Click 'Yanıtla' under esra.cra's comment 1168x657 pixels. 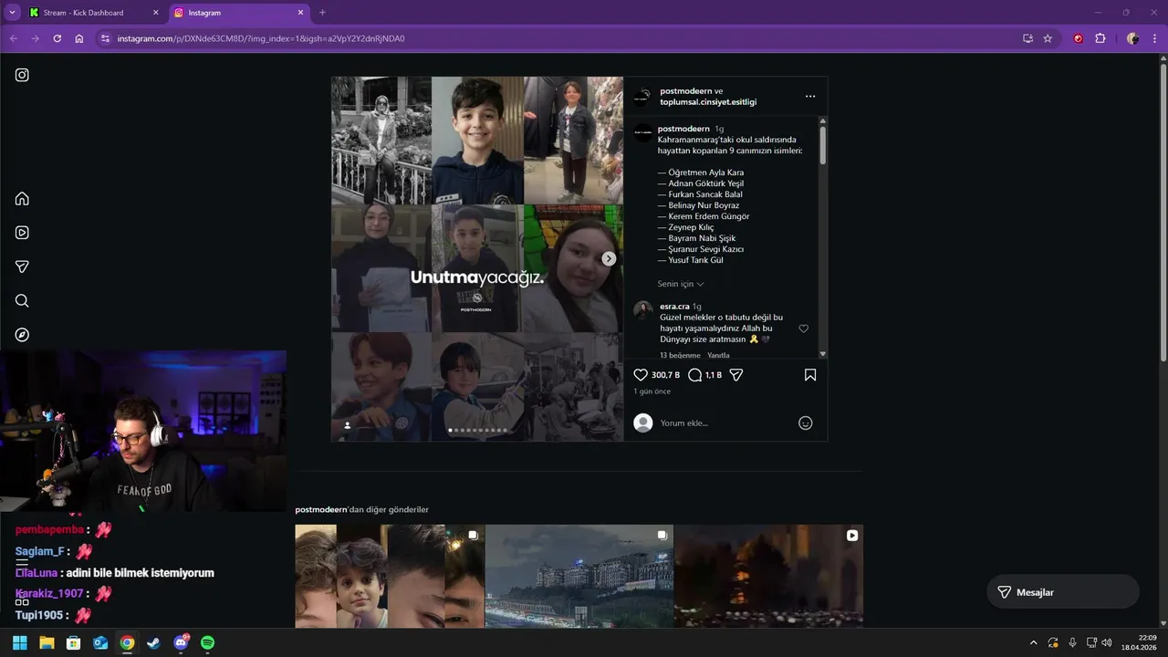point(718,355)
